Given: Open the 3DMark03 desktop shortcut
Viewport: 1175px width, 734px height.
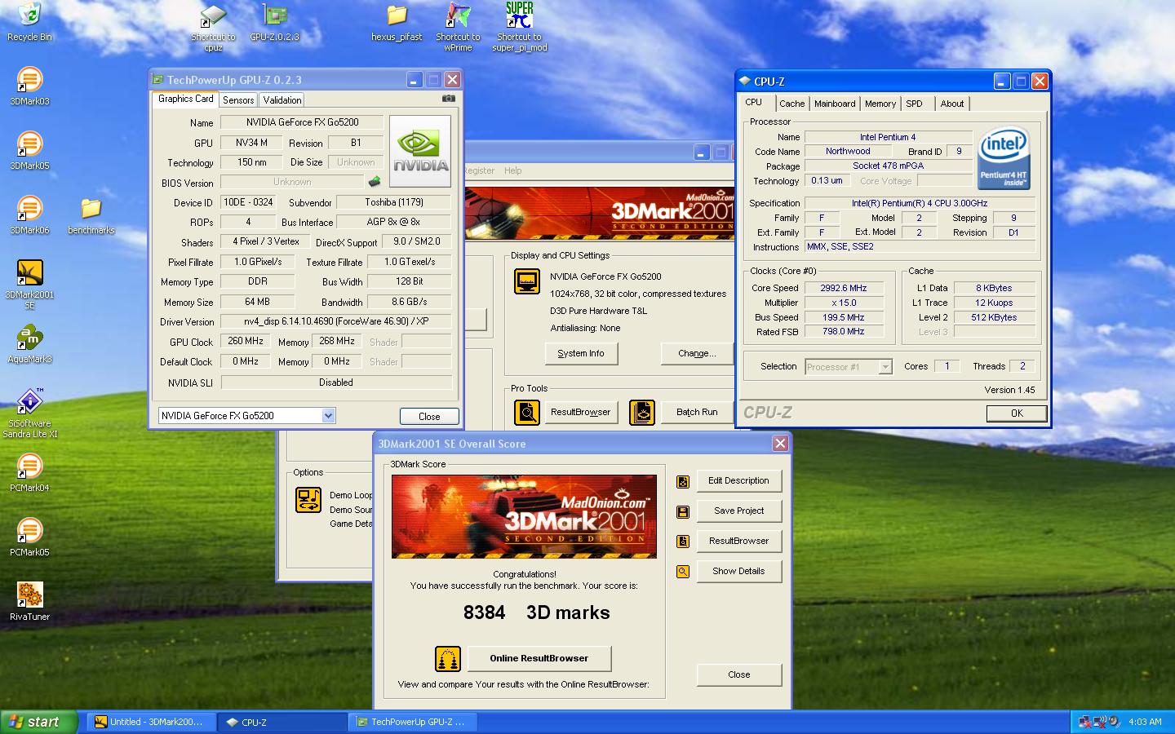Looking at the screenshot, I should [x=29, y=86].
